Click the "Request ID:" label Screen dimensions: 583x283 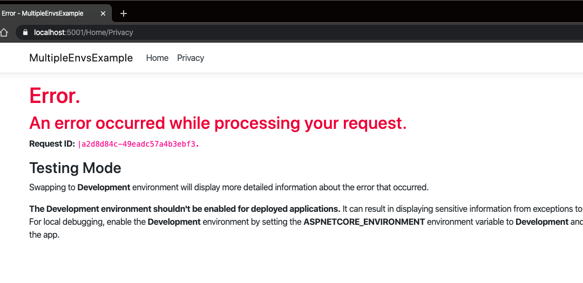coord(52,144)
